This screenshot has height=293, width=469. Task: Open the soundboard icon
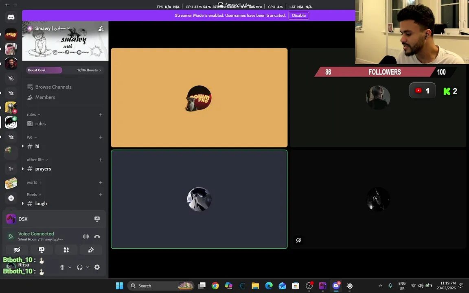[91, 249]
